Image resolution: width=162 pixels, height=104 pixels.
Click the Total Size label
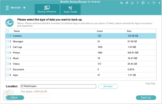point(151,84)
